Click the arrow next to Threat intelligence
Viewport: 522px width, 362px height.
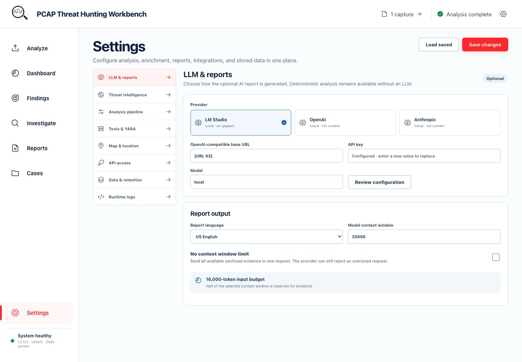(x=168, y=95)
